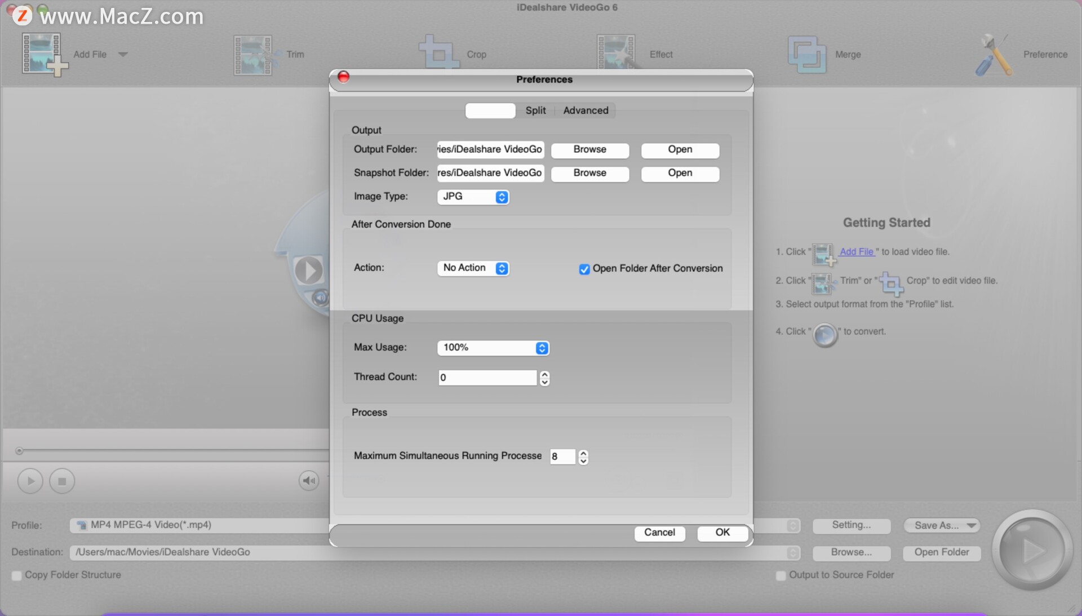The image size is (1082, 616).
Task: Toggle Open Folder After Conversion checkbox
Action: pos(584,268)
